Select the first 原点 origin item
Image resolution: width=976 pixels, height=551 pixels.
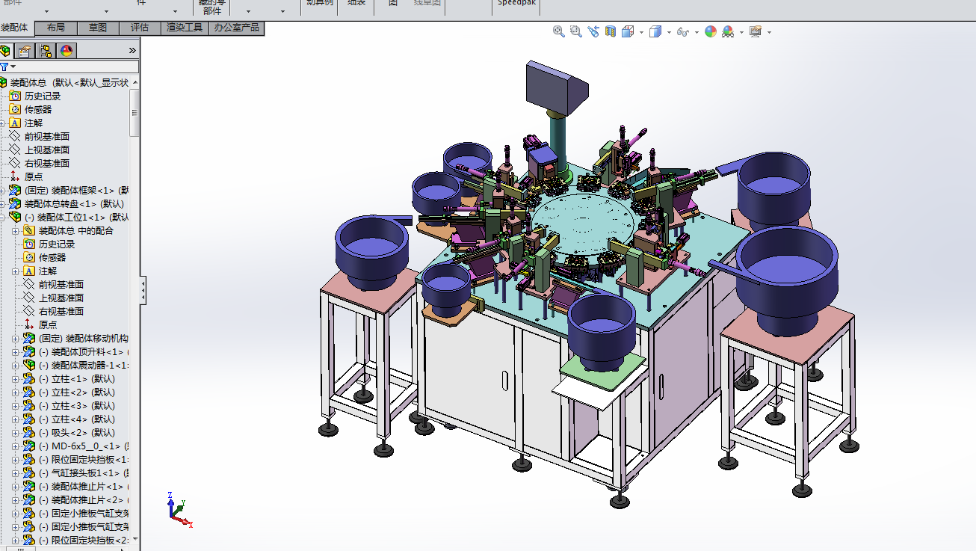click(x=34, y=176)
